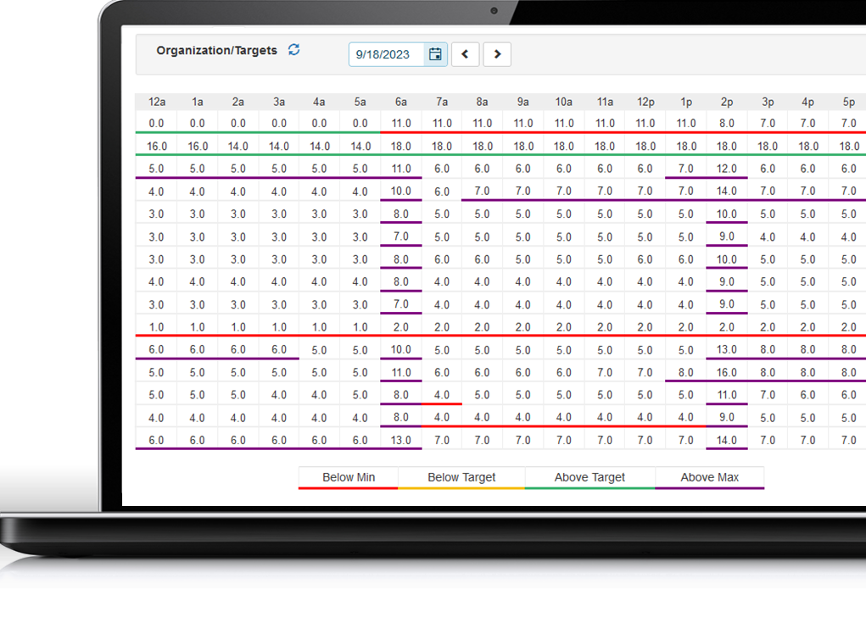Image resolution: width=866 pixels, height=634 pixels.
Task: Click the 10a column header
Action: point(564,102)
